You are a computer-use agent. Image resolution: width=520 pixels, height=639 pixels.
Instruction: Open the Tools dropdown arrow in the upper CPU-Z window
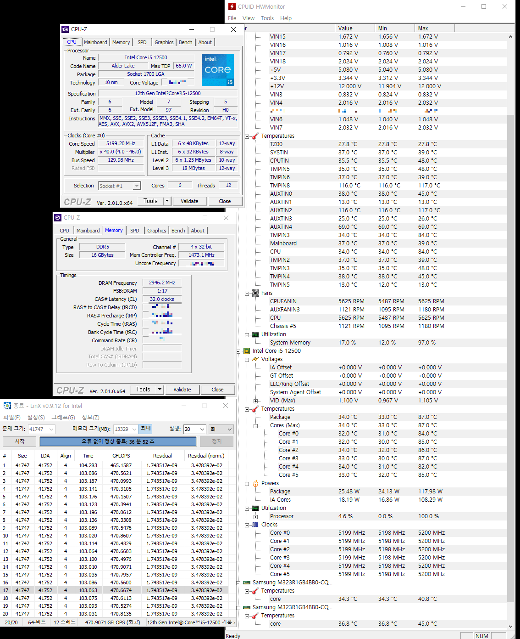click(167, 201)
